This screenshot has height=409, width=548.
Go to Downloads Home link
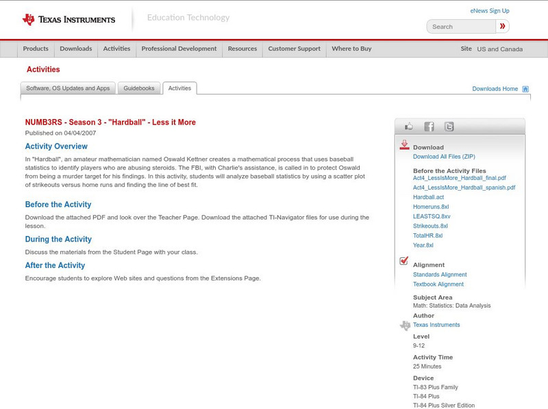pos(495,89)
